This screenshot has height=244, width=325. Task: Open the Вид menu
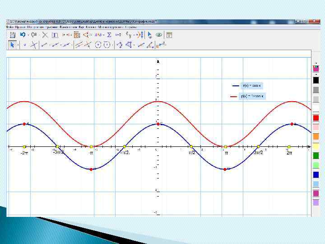point(81,27)
